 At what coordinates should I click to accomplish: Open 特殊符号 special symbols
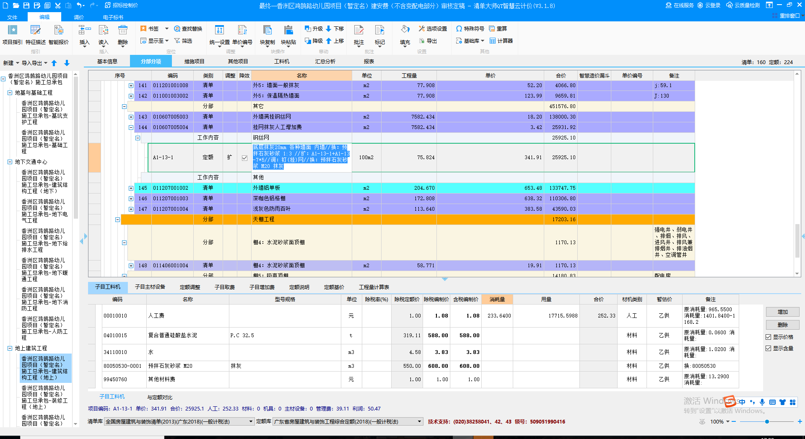point(470,28)
